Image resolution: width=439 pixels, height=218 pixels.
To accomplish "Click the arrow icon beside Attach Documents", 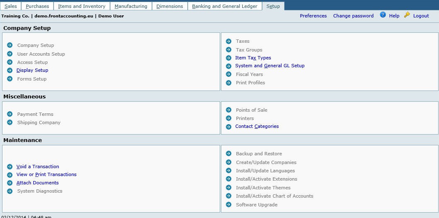I will click(x=10, y=183).
